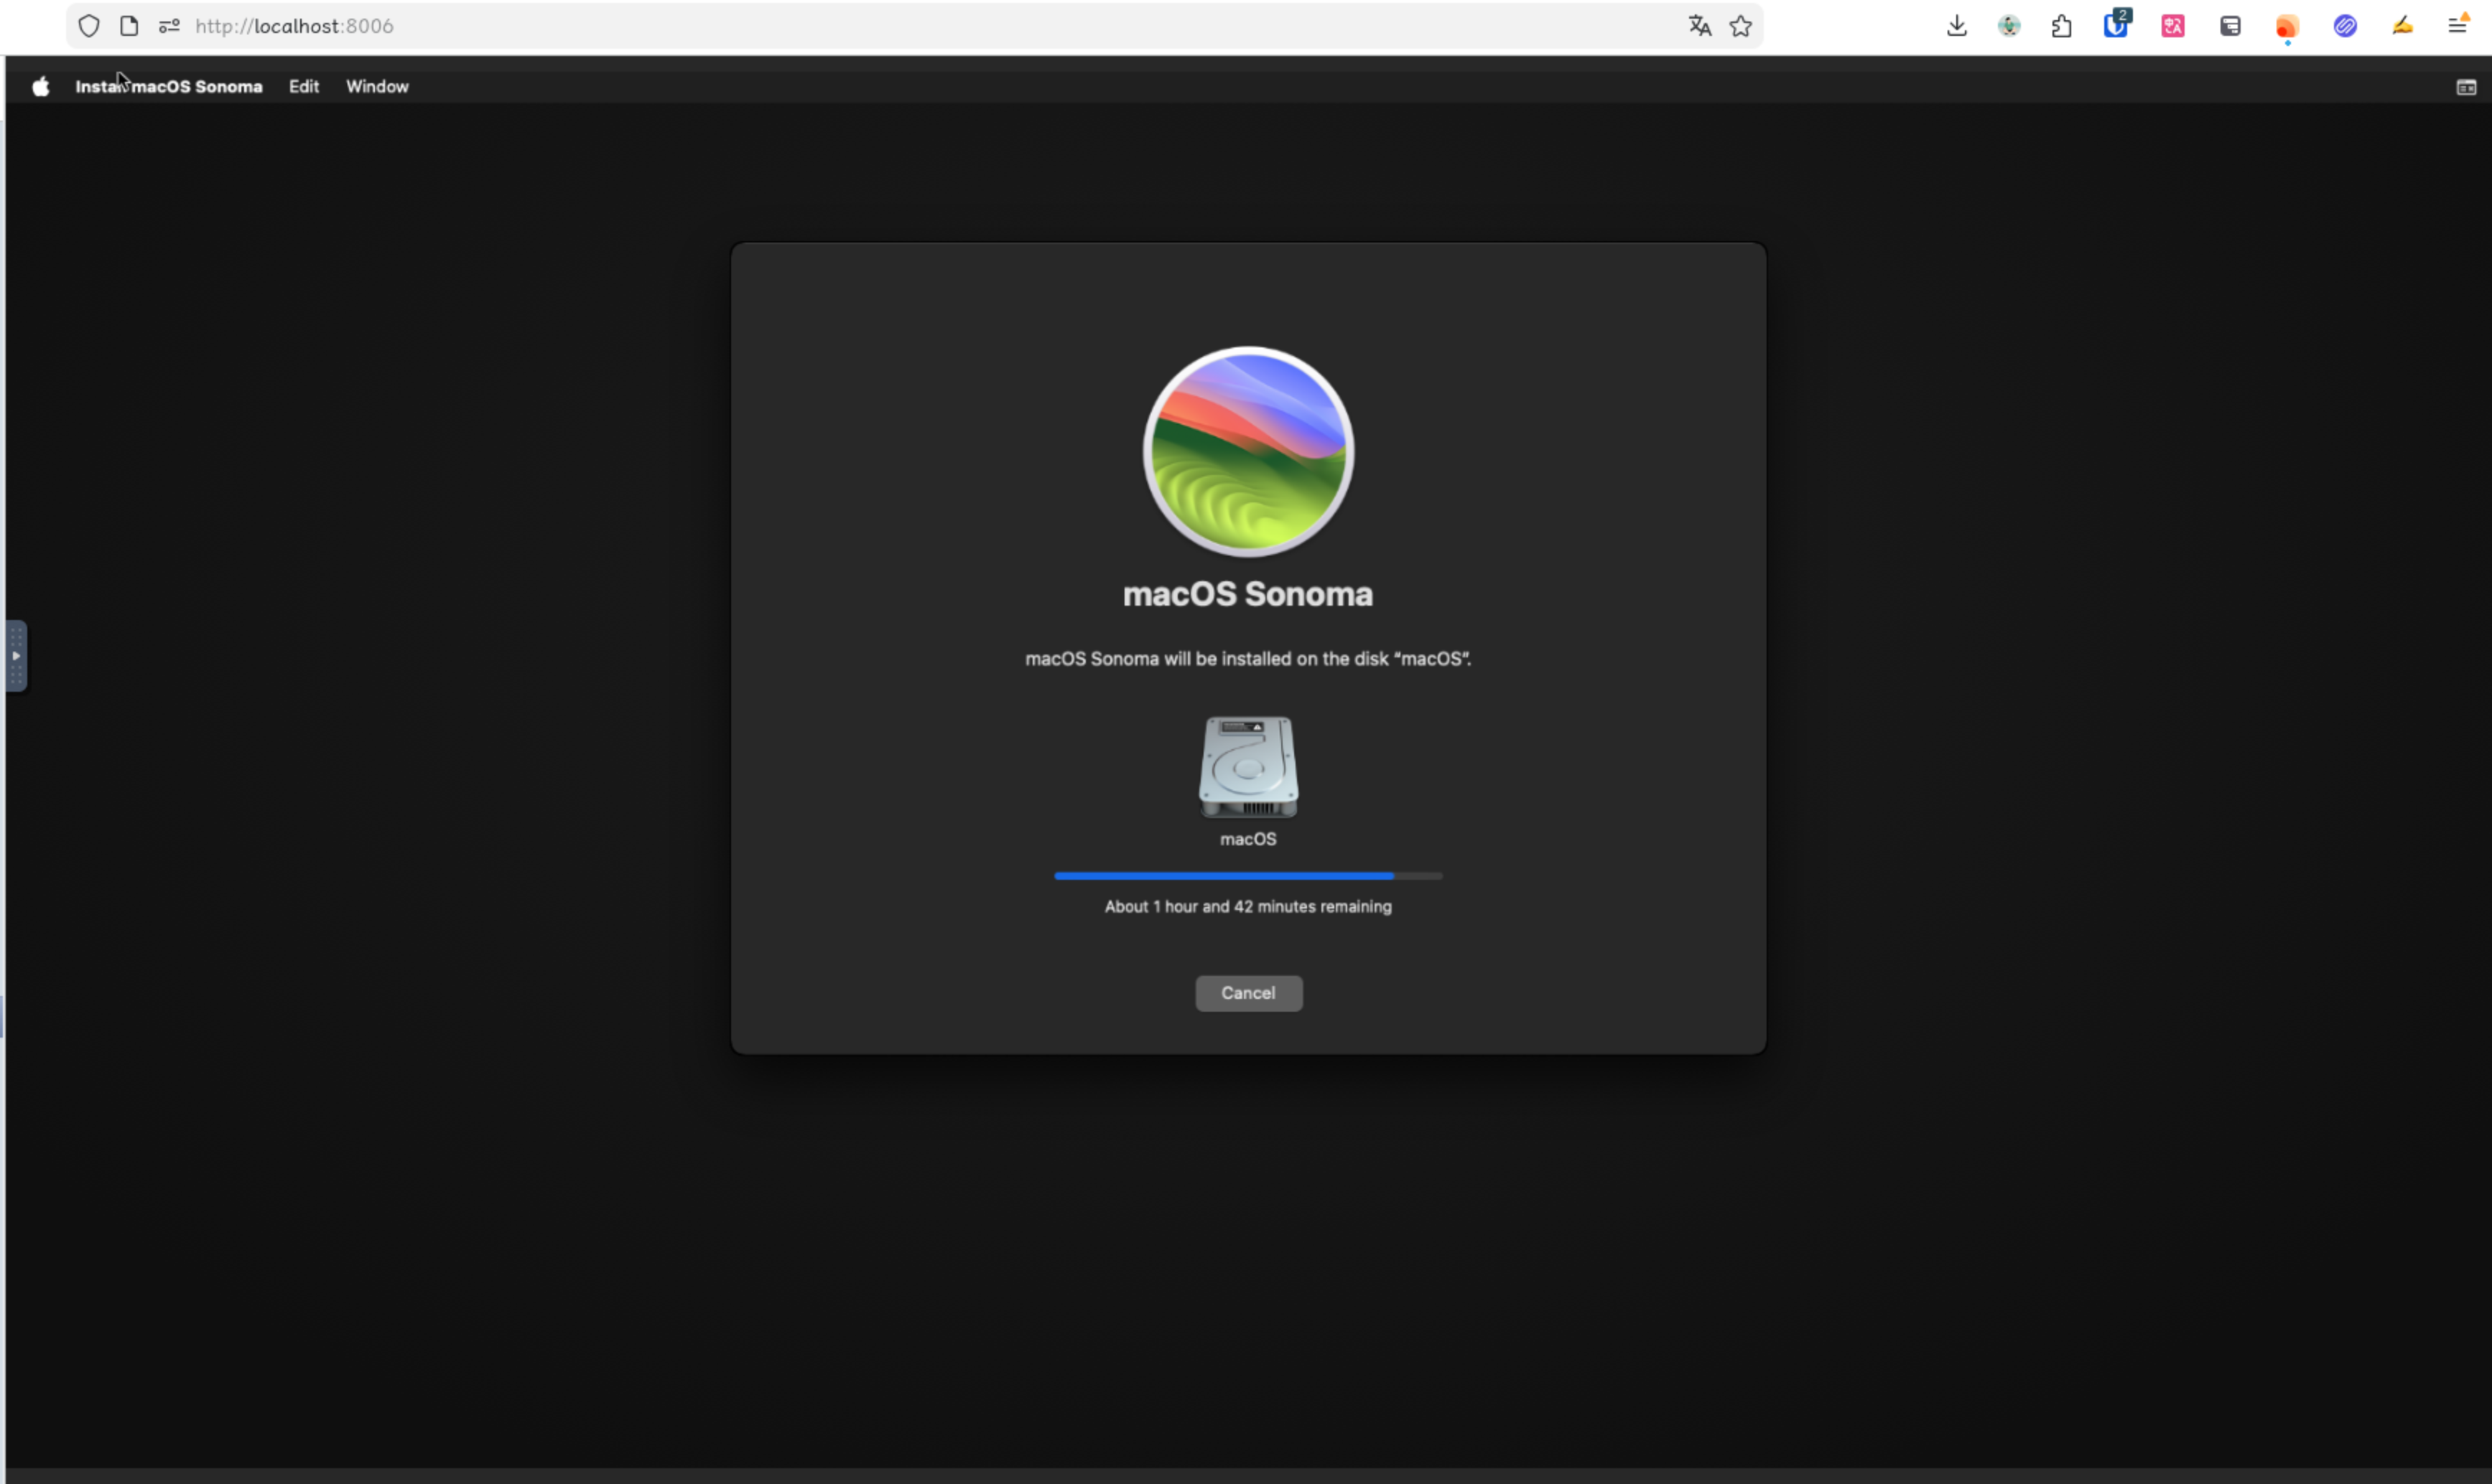Open the browser hamburger application menu
Image resolution: width=2492 pixels, height=1484 pixels.
coord(2457,26)
